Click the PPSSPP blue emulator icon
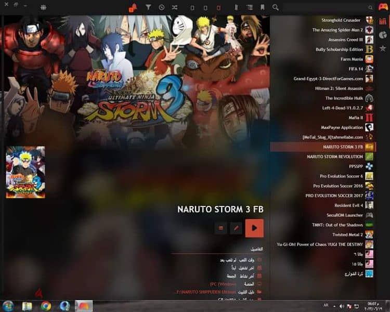The width and height of the screenshot is (390, 312). click(369, 166)
